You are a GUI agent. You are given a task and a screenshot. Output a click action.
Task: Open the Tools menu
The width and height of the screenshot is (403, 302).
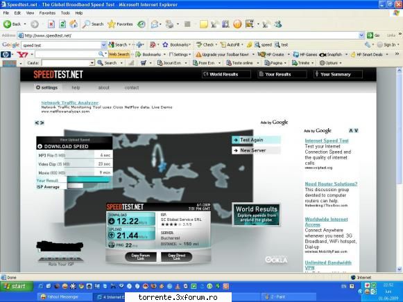(x=65, y=13)
